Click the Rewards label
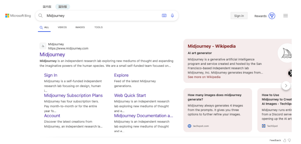Viewport: 301px width, 144px height. tap(260, 16)
